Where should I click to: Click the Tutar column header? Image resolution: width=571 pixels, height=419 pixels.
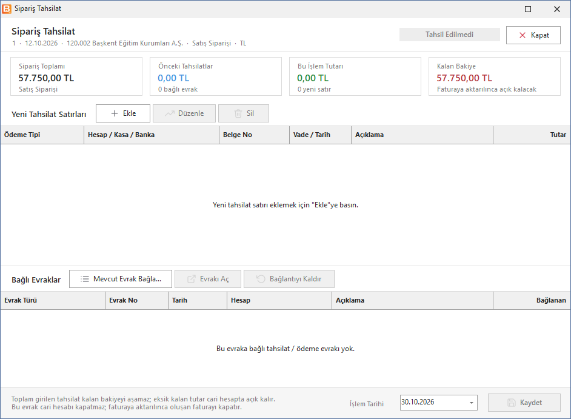pyautogui.click(x=532, y=135)
